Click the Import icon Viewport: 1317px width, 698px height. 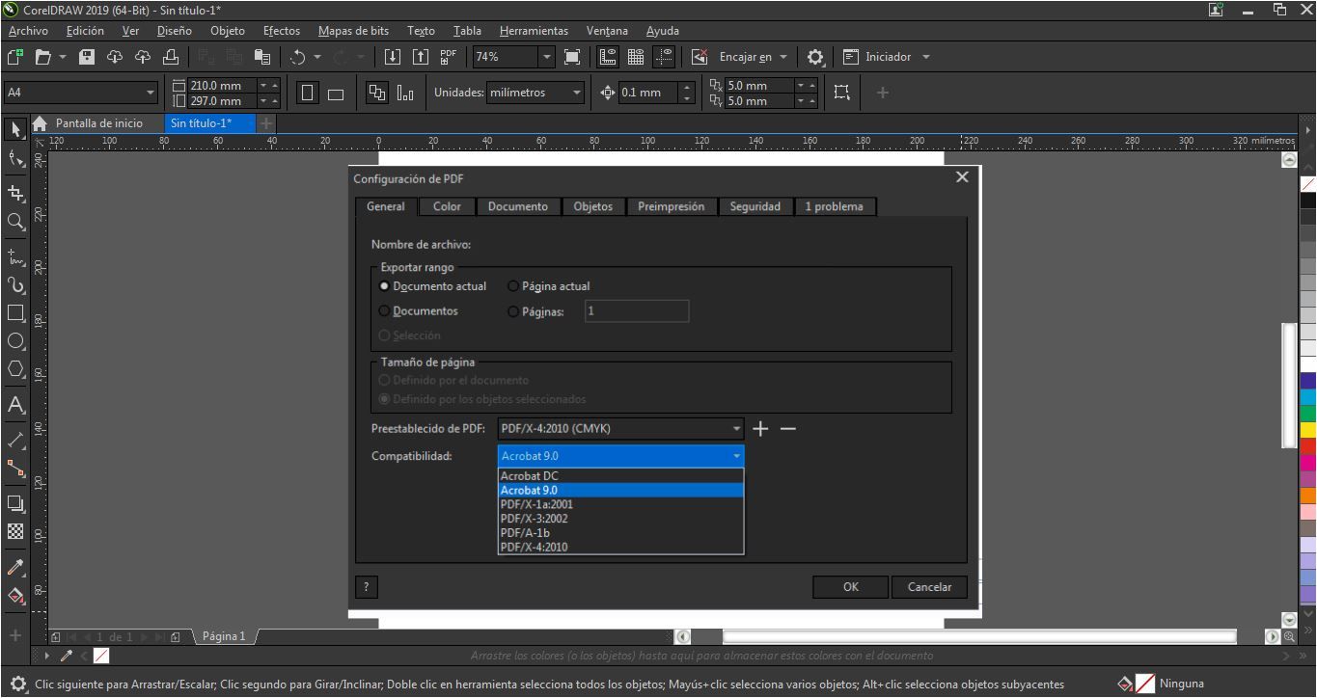pyautogui.click(x=393, y=57)
